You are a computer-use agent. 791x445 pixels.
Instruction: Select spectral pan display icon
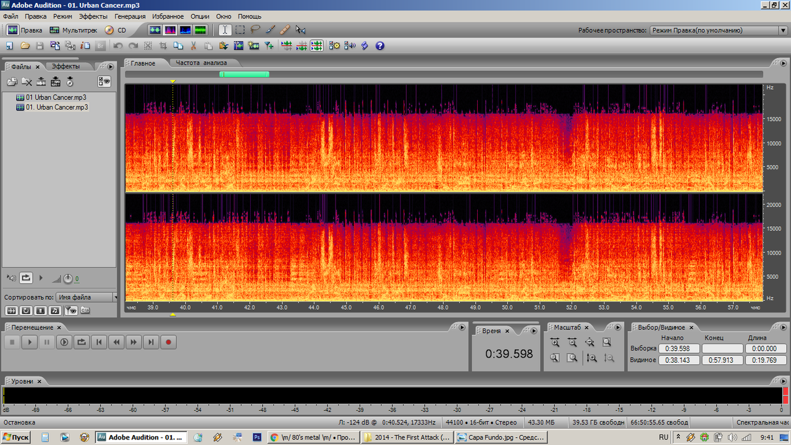185,30
